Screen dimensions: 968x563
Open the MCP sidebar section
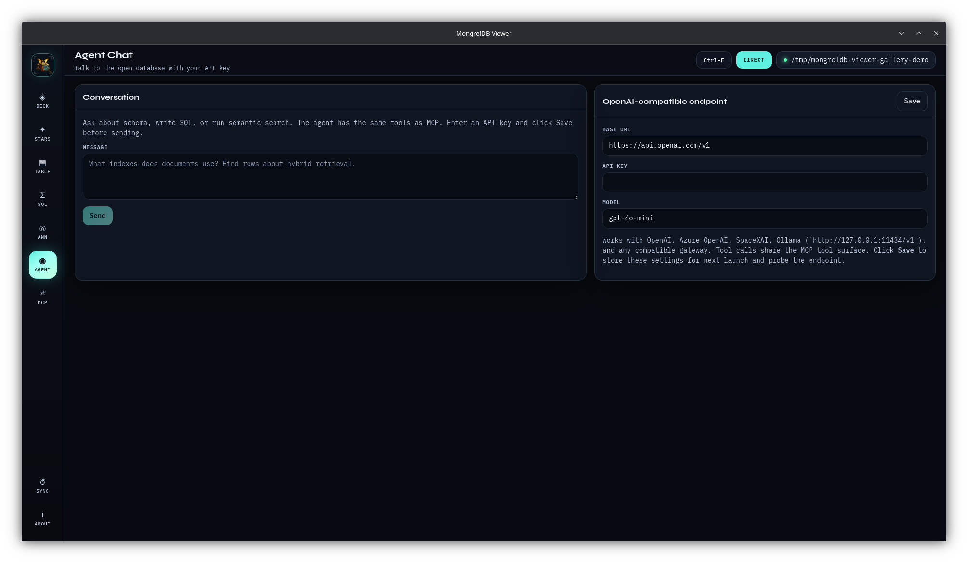43,297
